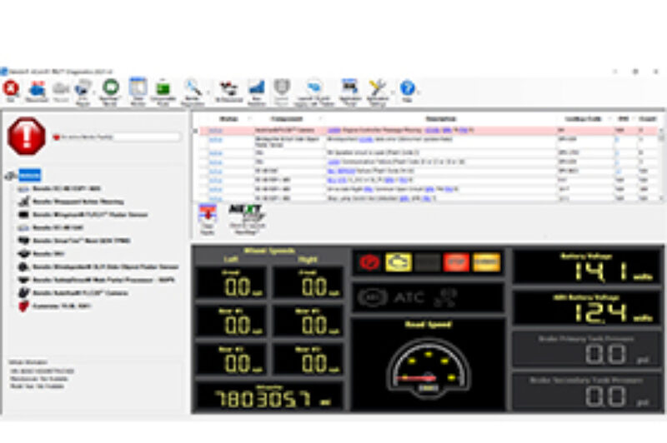The image size is (667, 443).
Task: Click the odometer reading 780305.7
Action: click(x=268, y=396)
